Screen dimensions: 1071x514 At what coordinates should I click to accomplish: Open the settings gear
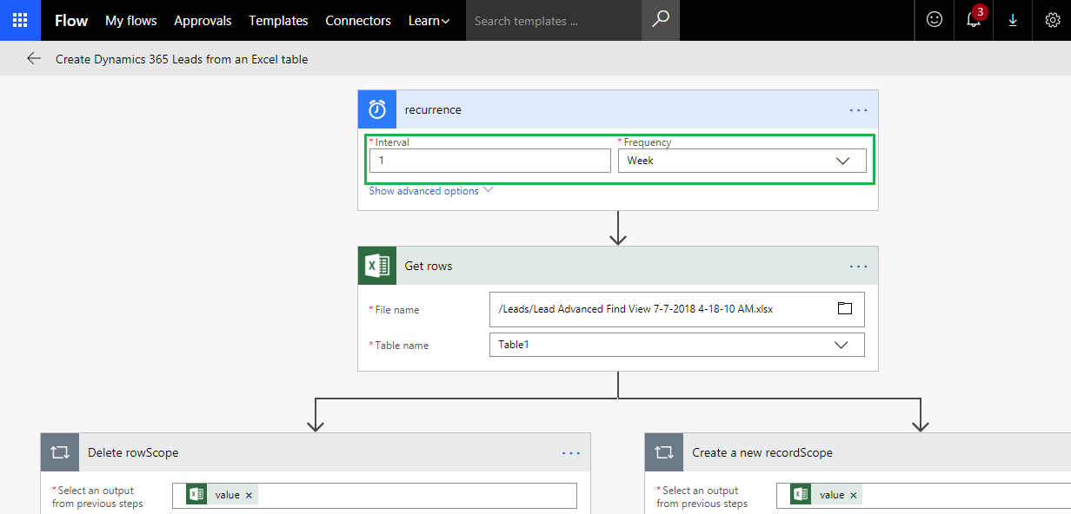[1053, 20]
